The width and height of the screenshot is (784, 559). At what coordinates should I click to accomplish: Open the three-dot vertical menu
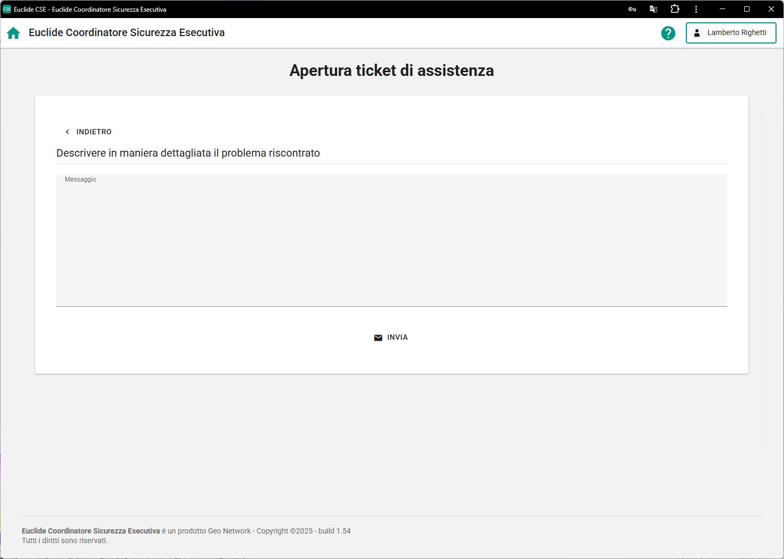[x=696, y=9]
